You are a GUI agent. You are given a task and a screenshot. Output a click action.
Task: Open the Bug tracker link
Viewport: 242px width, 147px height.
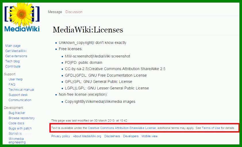[17, 113]
